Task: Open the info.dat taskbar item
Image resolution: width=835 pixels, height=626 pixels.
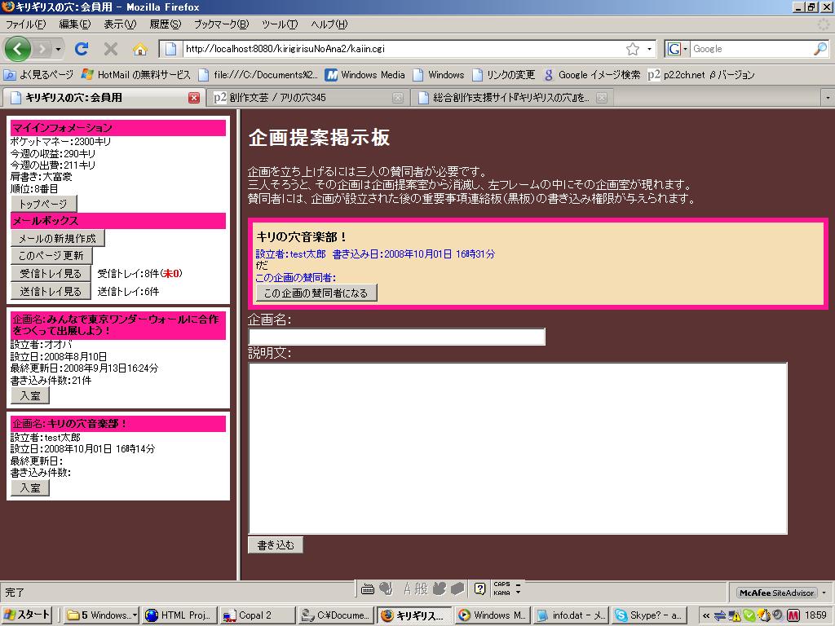Action: point(570,615)
